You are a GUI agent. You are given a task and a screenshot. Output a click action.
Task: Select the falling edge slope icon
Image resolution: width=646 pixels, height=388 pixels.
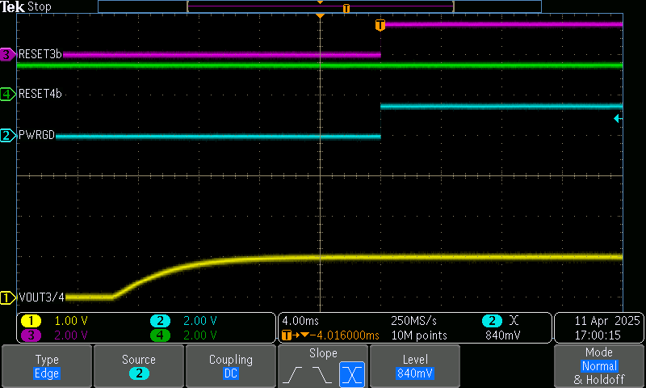(x=323, y=374)
